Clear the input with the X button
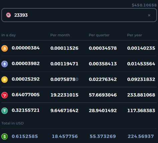Screen dimensions: 158x143 point(149,15)
